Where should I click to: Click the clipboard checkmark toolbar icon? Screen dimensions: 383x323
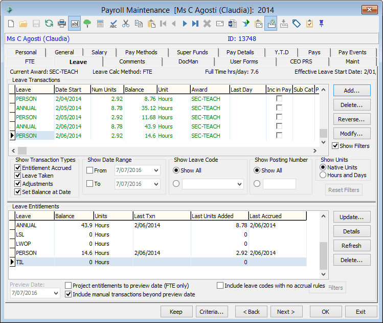(x=309, y=24)
